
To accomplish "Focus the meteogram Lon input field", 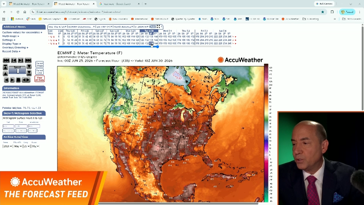I will 21,126.
